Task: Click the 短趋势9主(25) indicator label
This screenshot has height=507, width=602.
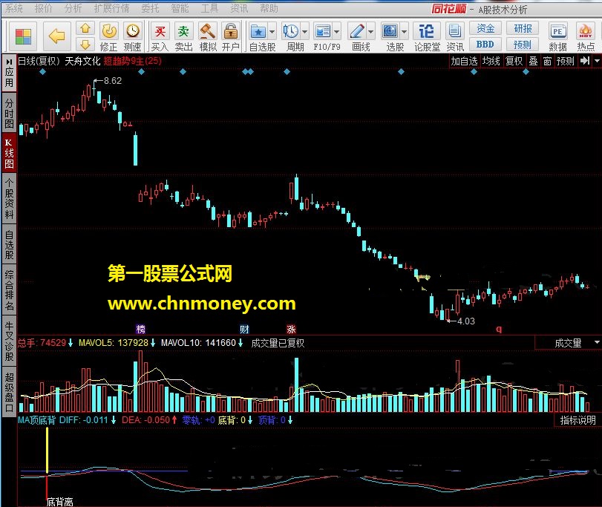Action: coord(132,61)
